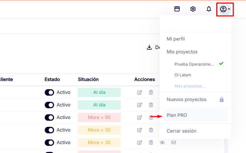This screenshot has width=246, height=153.
Task: Click the Situación column header
Action: [x=88, y=79]
